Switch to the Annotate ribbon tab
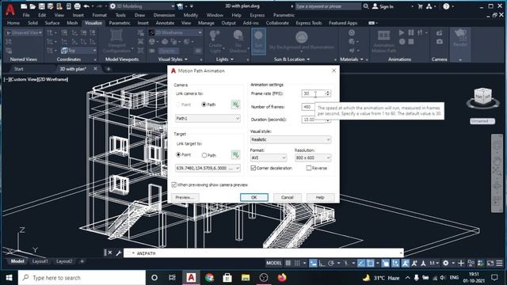This screenshot has height=285, width=507. [x=165, y=23]
